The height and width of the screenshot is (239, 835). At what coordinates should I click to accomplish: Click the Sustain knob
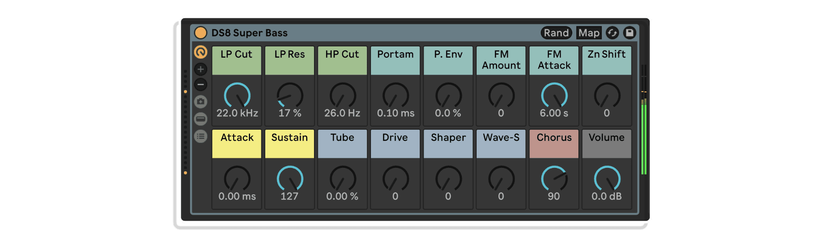click(x=290, y=178)
